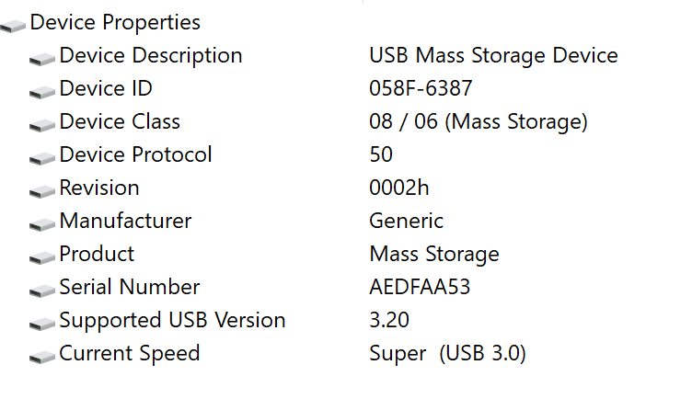
Task: Click the value USB Mass Storage Device
Action: coord(493,55)
